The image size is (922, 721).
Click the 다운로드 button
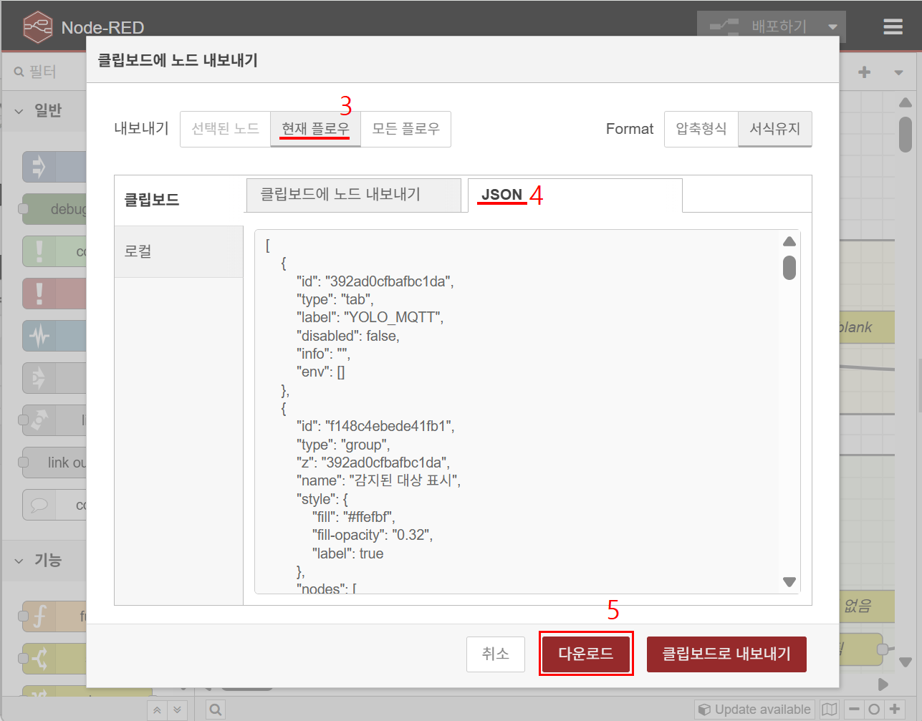pyautogui.click(x=585, y=654)
